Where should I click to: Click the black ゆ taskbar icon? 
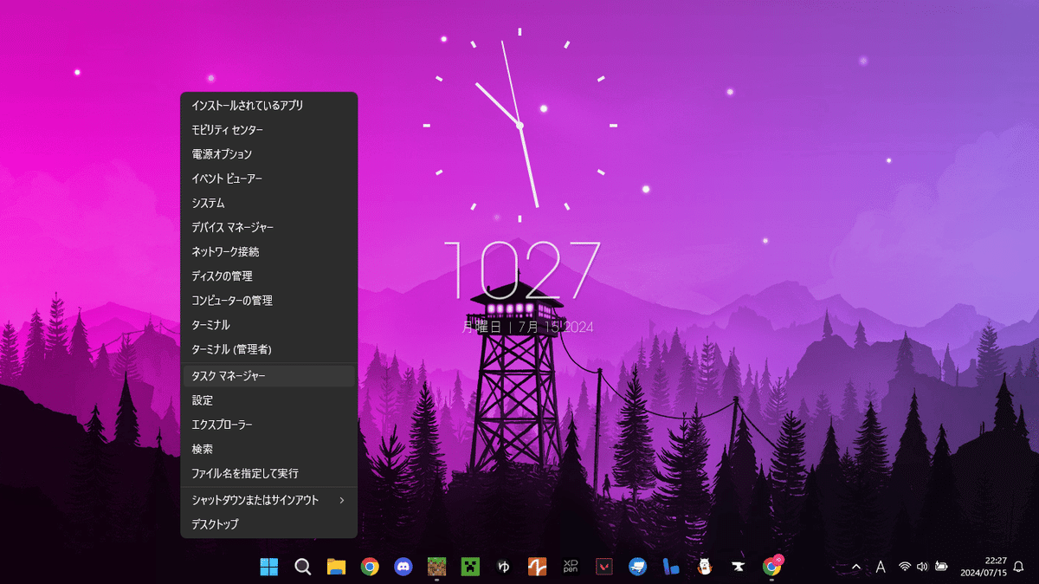[x=503, y=567]
